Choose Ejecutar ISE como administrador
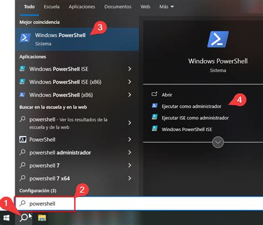 pos(195,118)
